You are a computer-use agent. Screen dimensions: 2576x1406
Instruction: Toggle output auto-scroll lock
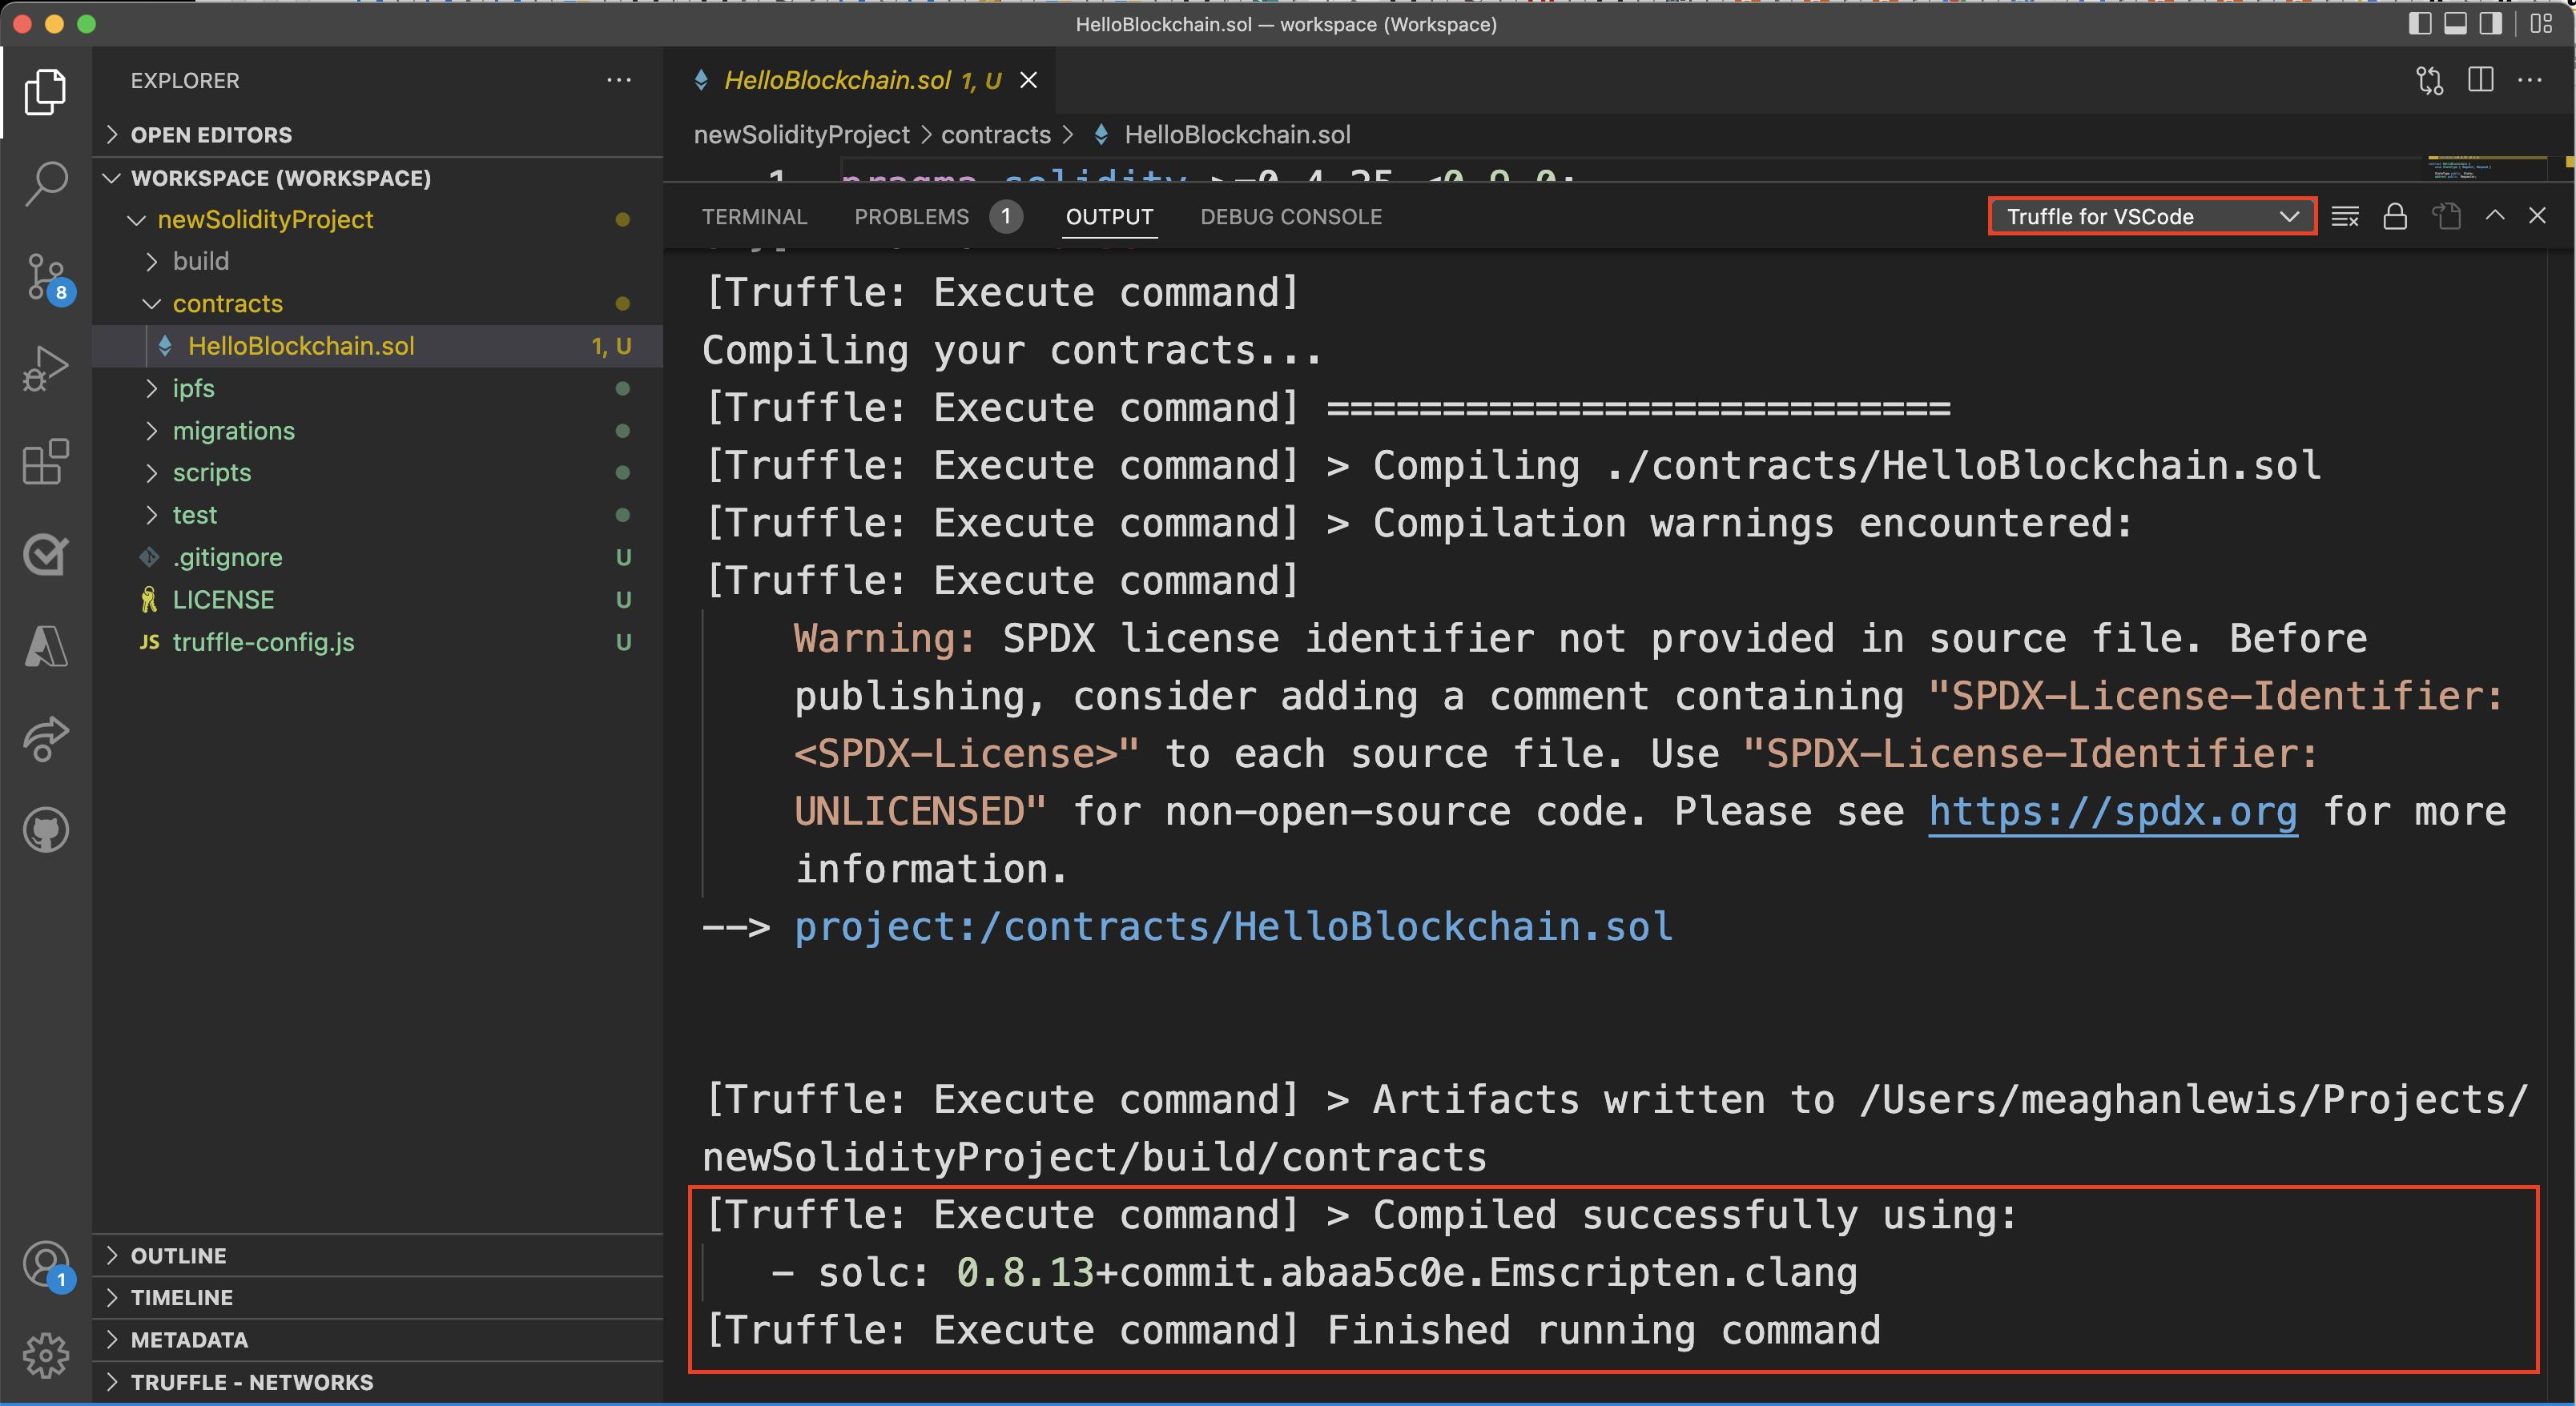(2395, 216)
